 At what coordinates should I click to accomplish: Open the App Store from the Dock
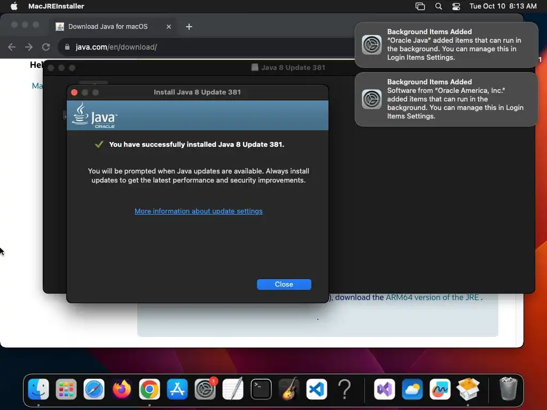177,389
